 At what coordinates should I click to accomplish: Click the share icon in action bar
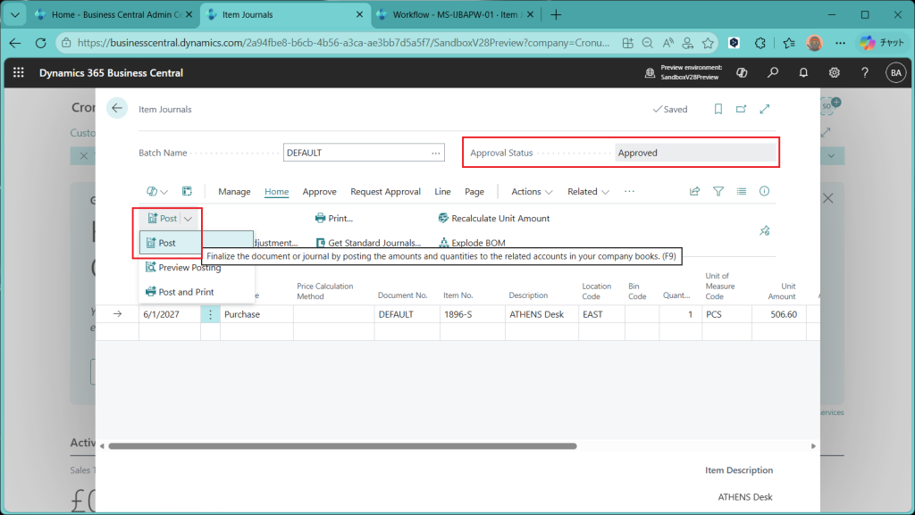coord(695,191)
